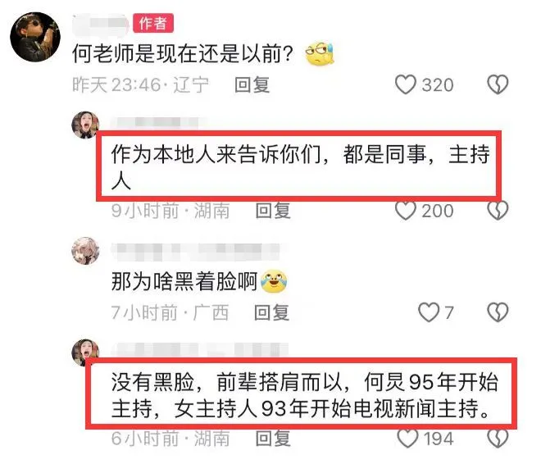Dislike the 广西 reply with 7 likes
Viewport: 541px width, 464px height.
coord(498,312)
